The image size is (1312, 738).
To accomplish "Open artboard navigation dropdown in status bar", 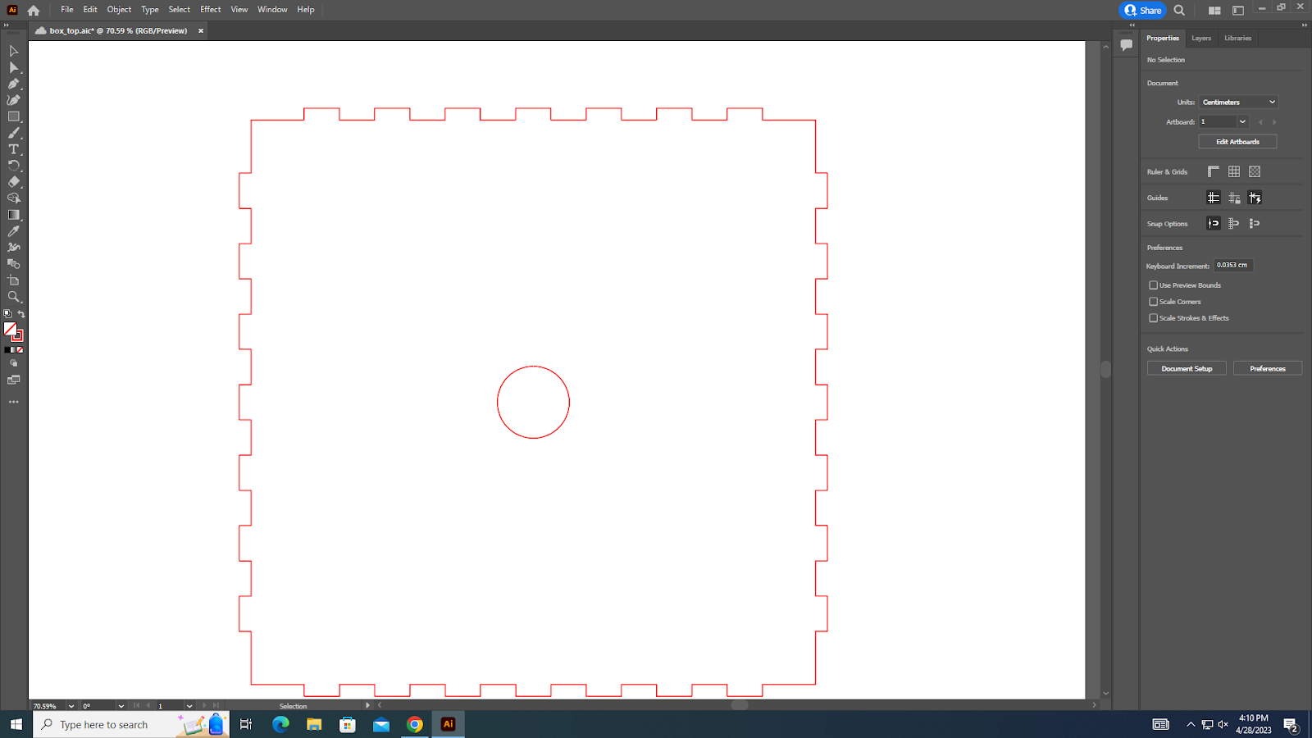I will 189,706.
